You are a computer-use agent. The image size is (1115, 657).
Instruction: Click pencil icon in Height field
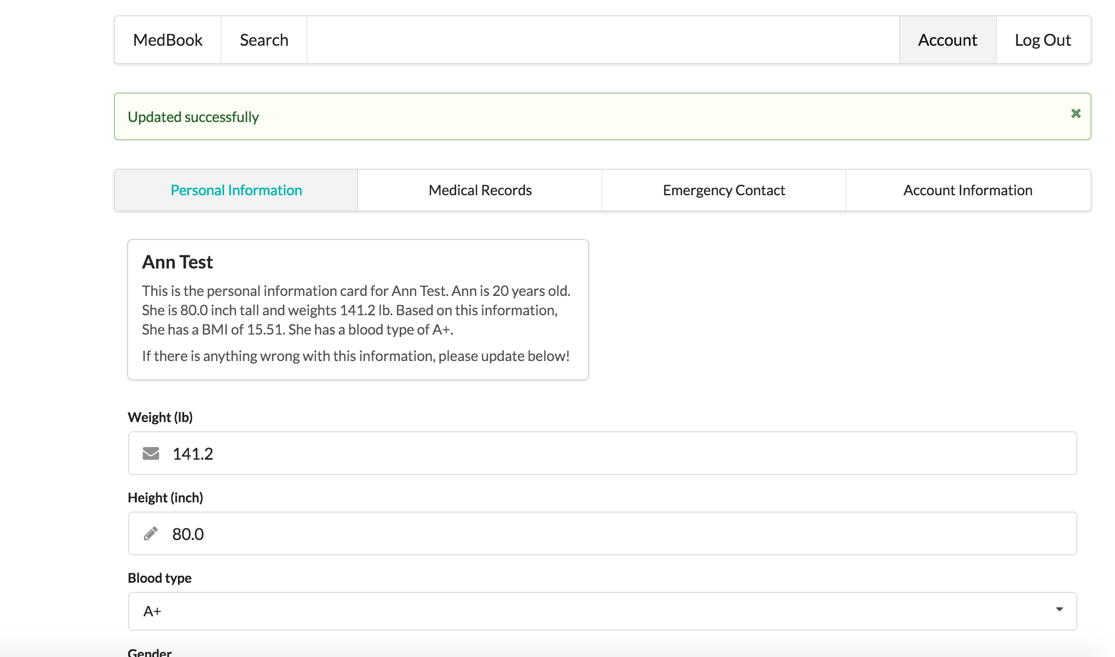(x=151, y=533)
